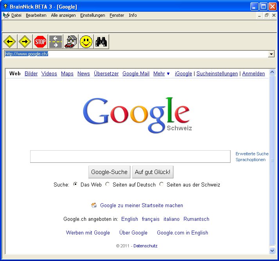Open the Sprachoptionen link
Screen dimensions: 279x261
250,160
